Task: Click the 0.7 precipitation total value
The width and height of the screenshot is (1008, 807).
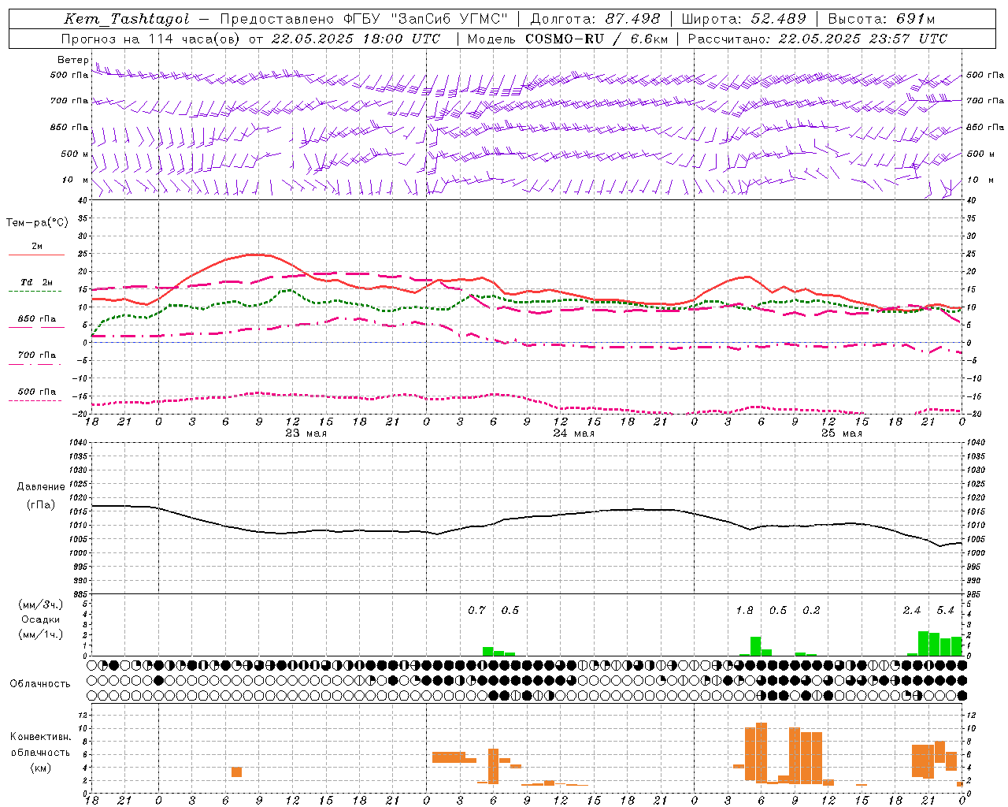Action: pyautogui.click(x=476, y=611)
